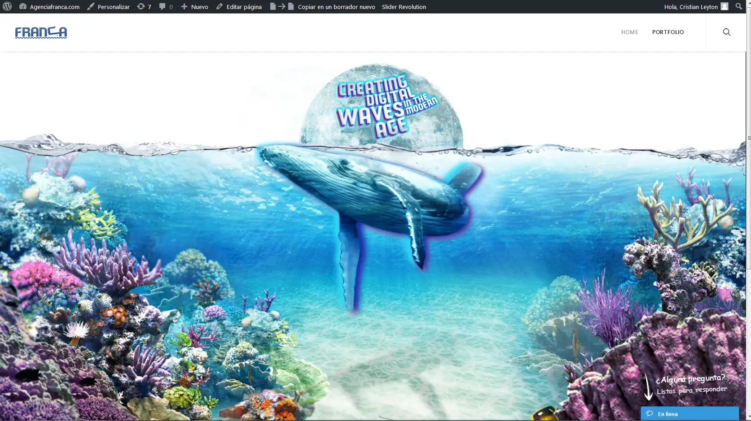The height and width of the screenshot is (421, 751).
Task: Click the WordPress logo icon
Action: [7, 7]
